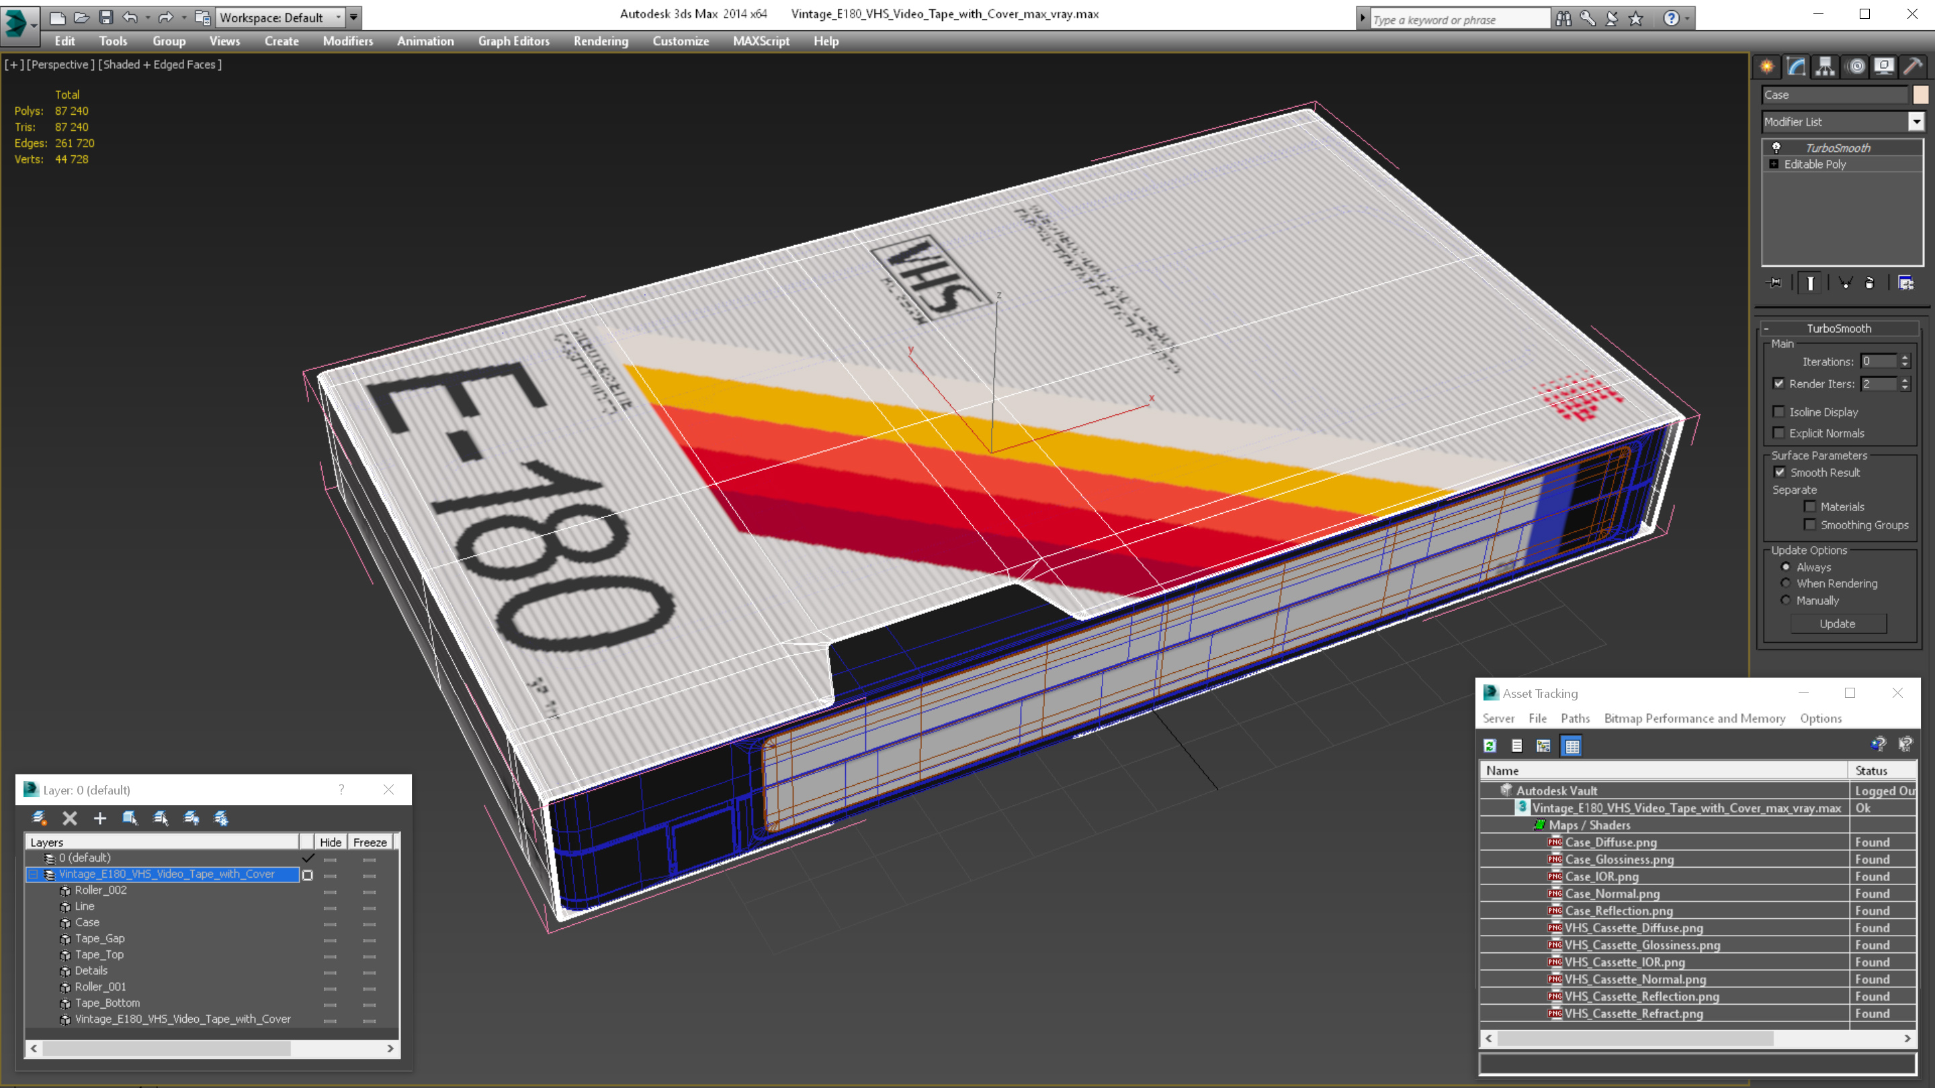Select Manually update option
This screenshot has width=1935, height=1088.
(1787, 600)
